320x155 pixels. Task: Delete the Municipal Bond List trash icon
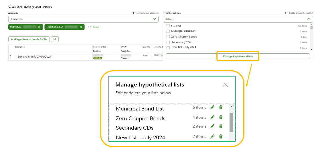pyautogui.click(x=221, y=108)
